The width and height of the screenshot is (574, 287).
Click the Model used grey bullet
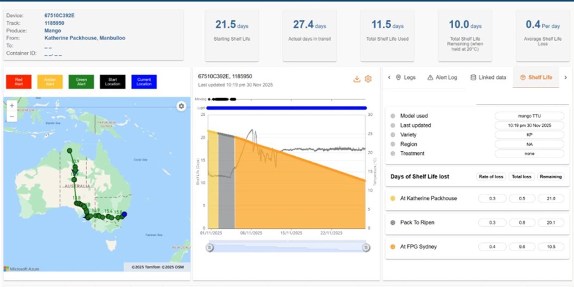click(393, 116)
